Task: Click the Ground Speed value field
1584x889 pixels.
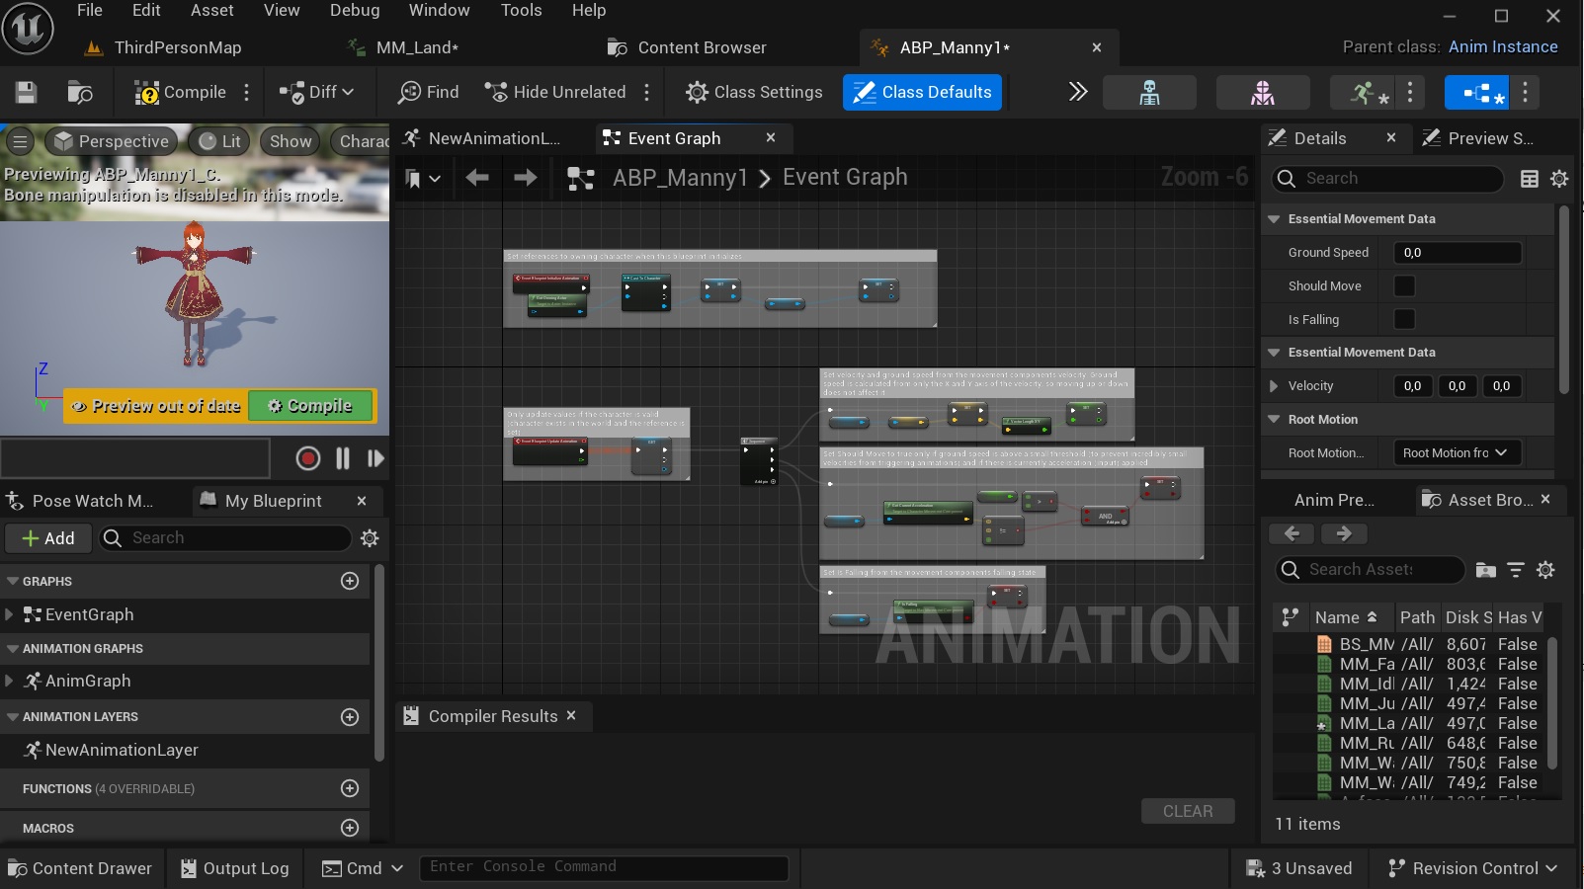Action: [x=1457, y=253]
